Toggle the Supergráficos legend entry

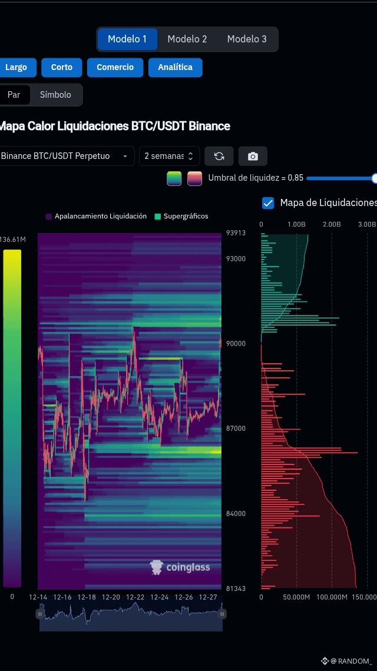pos(181,217)
